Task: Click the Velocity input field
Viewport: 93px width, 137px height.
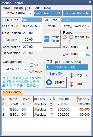Action: tap(32, 40)
